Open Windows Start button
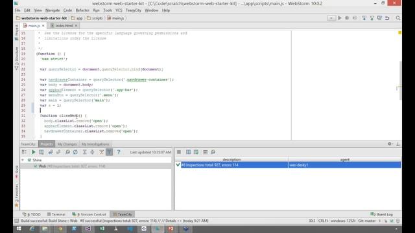415x233 pixels. [x=19, y=228]
